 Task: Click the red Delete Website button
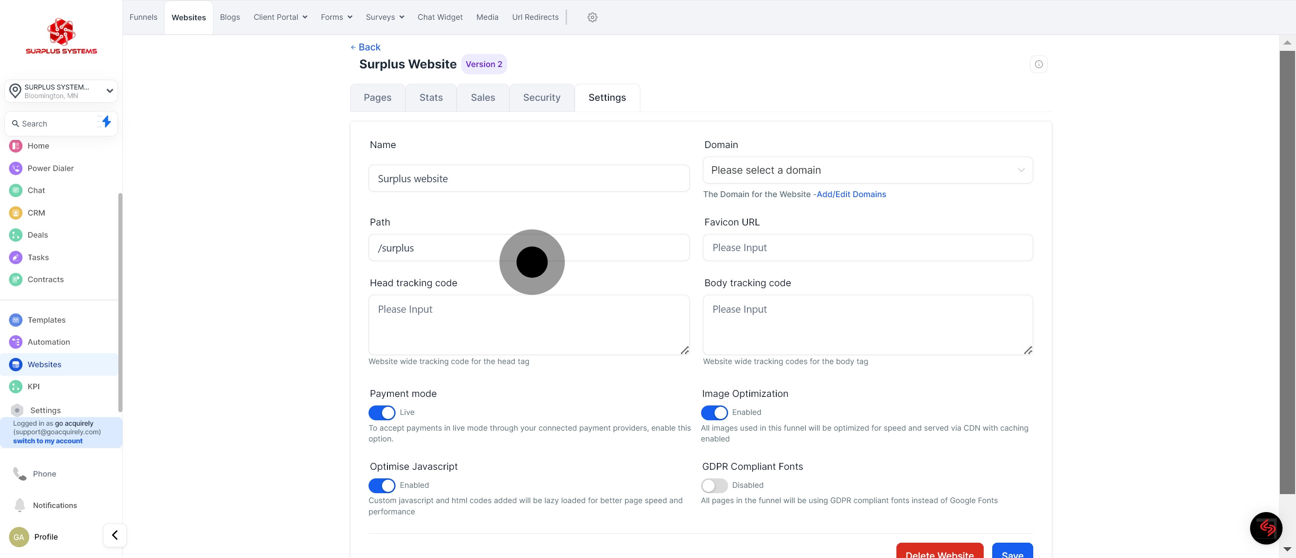point(939,552)
